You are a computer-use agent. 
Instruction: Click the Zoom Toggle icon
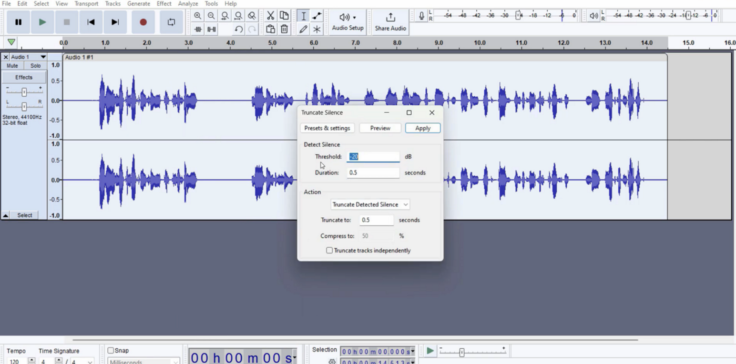(252, 16)
